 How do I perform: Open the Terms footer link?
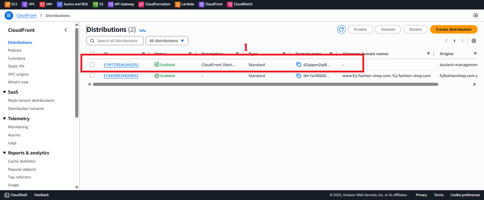click(x=439, y=195)
